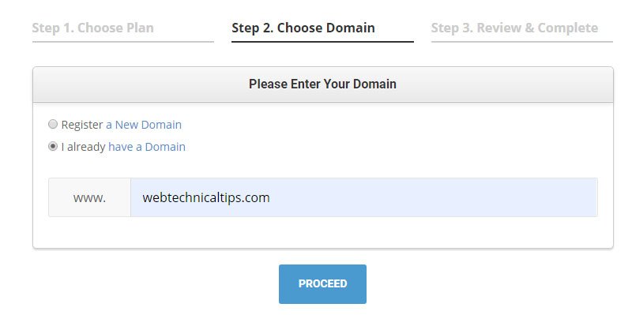Follow the 'have a Domain' link

[147, 147]
